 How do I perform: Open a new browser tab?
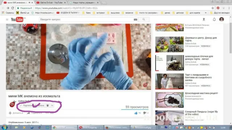coord(104,3)
